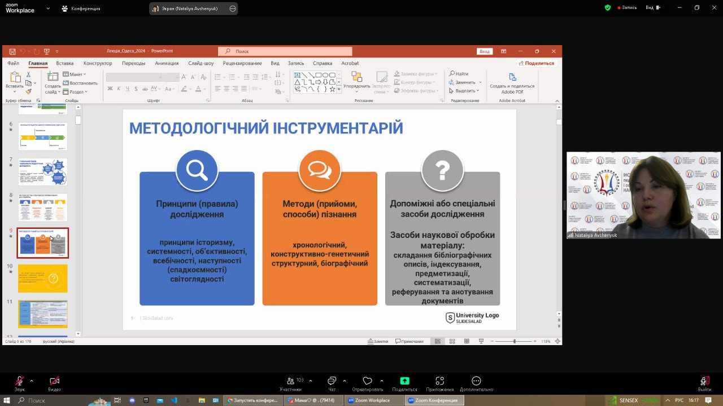Expand Zoom Workplace dropdown chevron

[x=48, y=8]
